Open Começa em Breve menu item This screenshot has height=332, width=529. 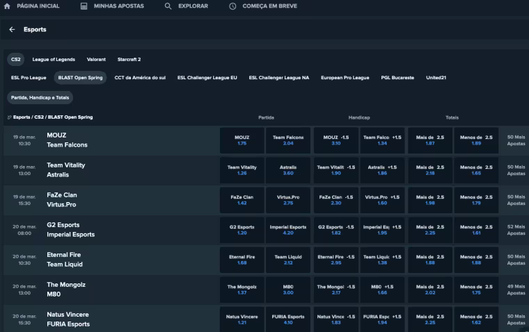click(269, 6)
